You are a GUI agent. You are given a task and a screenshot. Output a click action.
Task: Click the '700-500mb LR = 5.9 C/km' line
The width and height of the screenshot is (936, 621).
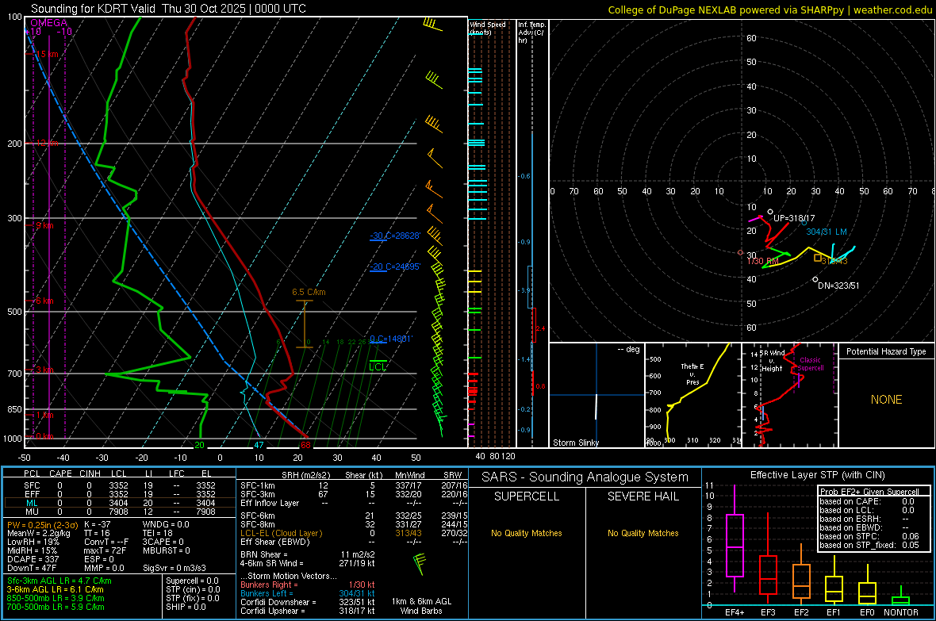click(56, 608)
